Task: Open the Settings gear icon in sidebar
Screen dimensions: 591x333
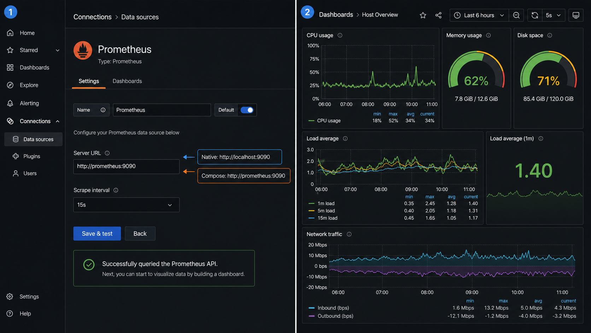Action: pos(10,297)
